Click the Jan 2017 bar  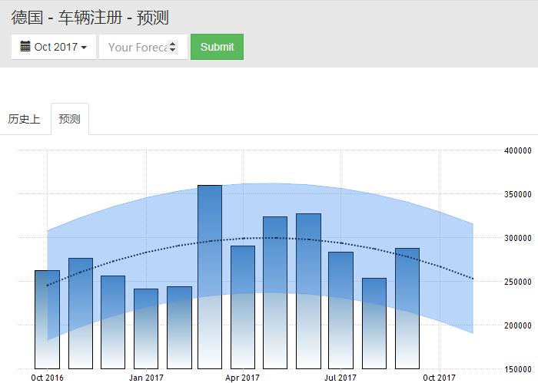(146, 329)
